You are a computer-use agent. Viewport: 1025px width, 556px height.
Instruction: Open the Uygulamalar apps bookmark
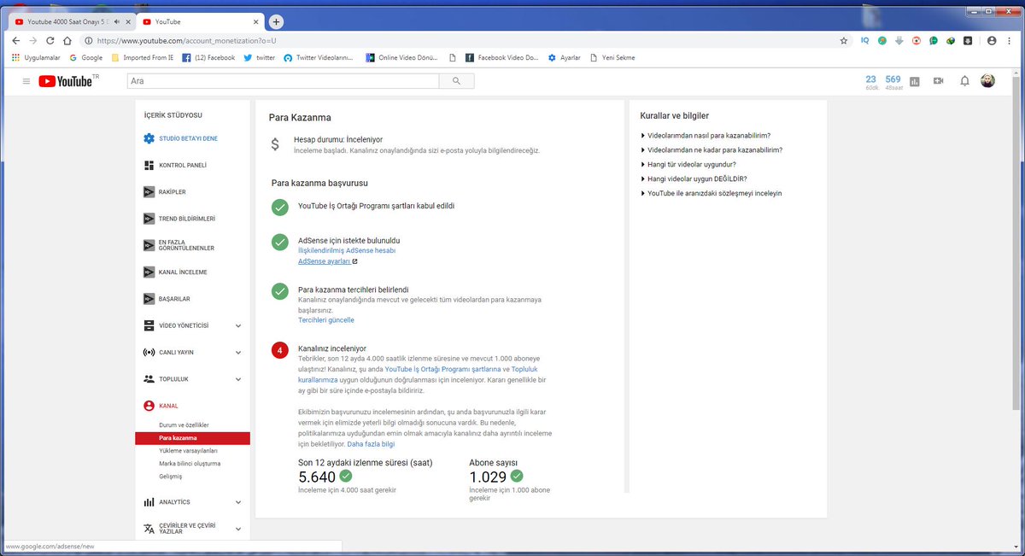click(x=34, y=58)
